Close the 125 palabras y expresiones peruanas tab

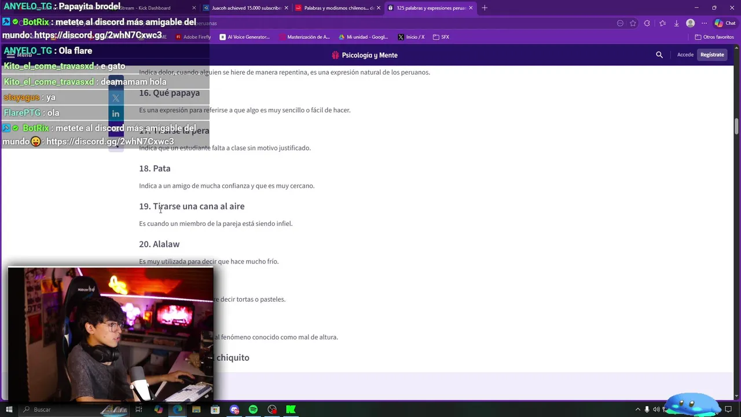coord(471,8)
